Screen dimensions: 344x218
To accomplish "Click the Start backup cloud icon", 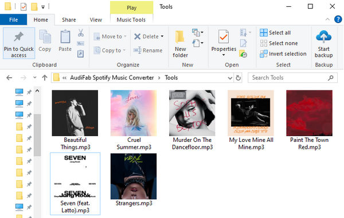I will (x=323, y=36).
